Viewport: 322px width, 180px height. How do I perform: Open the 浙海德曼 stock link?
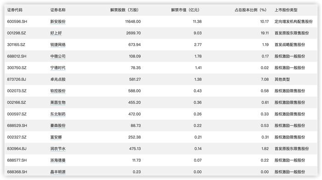pyautogui.click(x=58, y=160)
